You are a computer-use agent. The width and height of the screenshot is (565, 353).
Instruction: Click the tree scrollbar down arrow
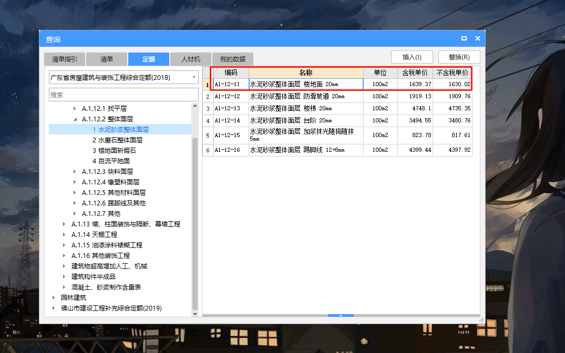(195, 314)
